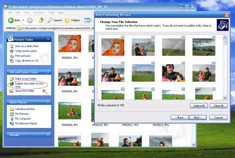The image size is (235, 158).
Task: Collapse the File and Folder Tasks panel
Action: [x=48, y=72]
